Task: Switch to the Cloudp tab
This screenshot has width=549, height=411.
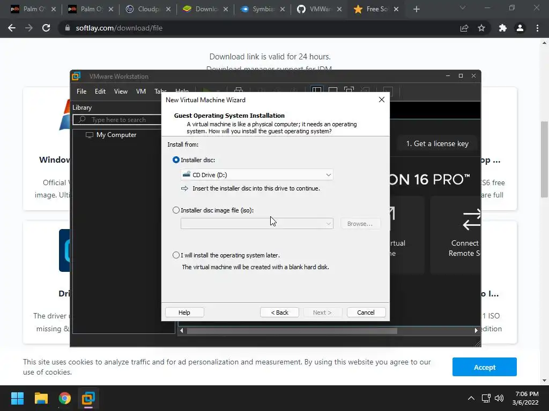Action: click(x=148, y=9)
